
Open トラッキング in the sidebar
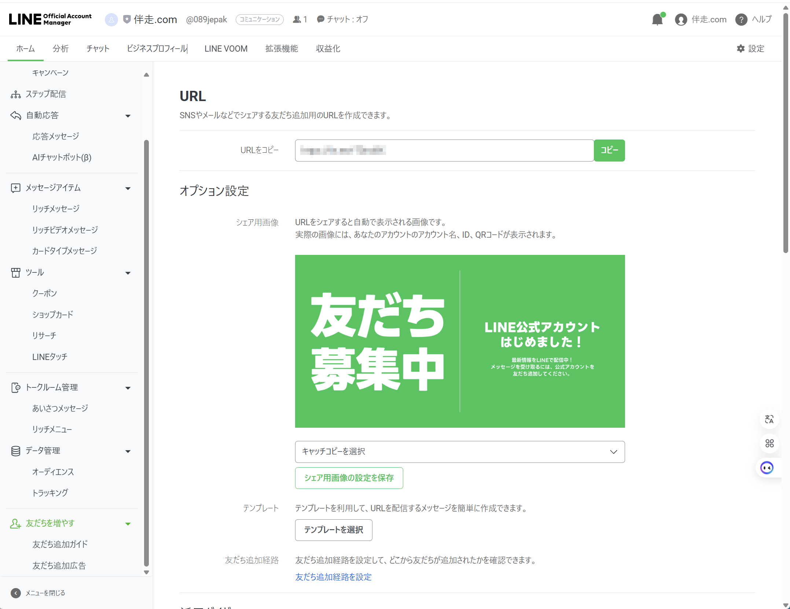click(x=50, y=493)
